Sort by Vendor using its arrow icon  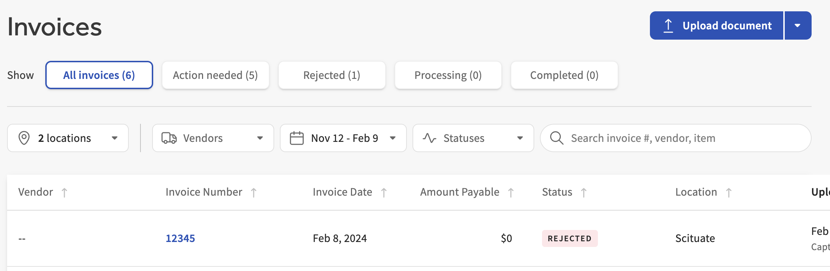tap(64, 192)
